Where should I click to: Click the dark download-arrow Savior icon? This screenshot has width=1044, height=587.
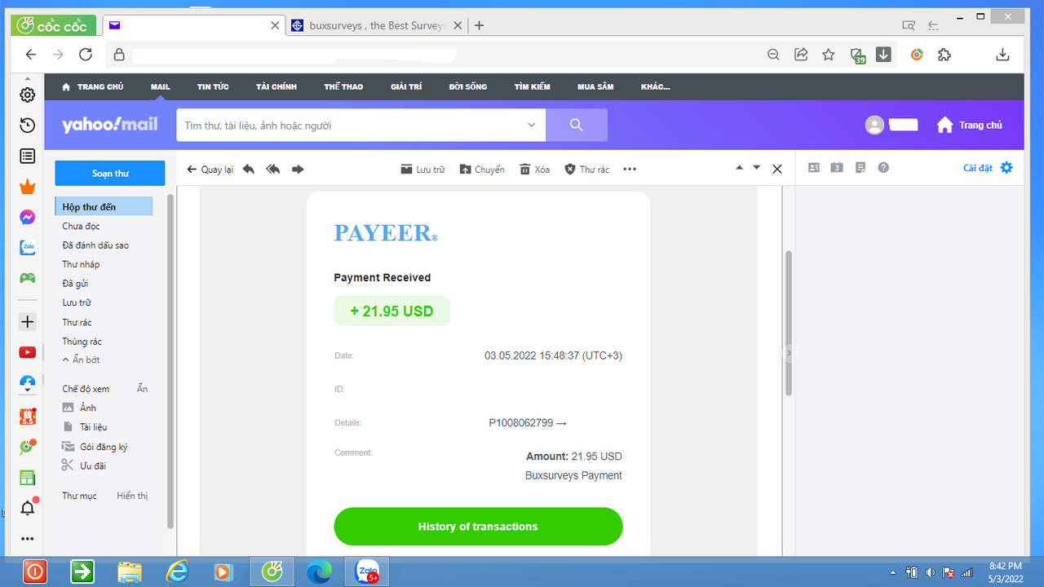click(883, 55)
